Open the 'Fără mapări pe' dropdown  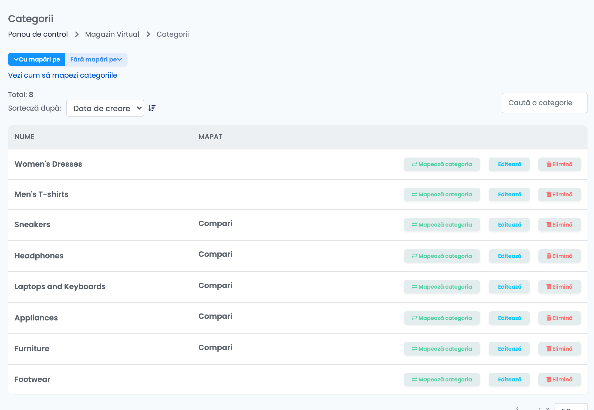tap(96, 59)
